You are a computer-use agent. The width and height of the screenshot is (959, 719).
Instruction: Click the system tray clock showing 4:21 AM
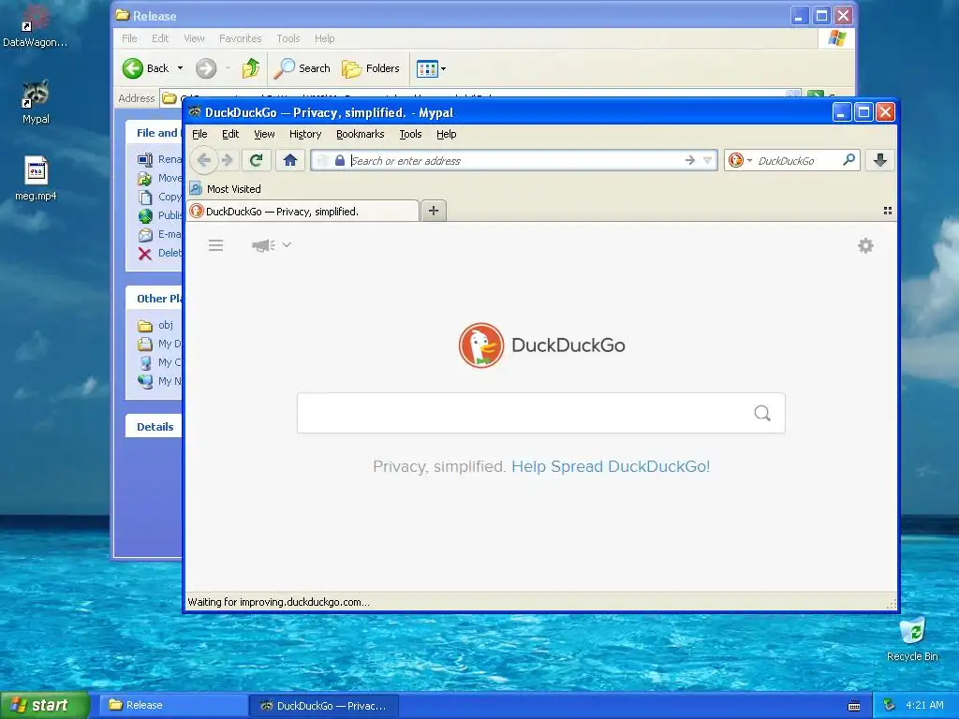[x=924, y=706]
